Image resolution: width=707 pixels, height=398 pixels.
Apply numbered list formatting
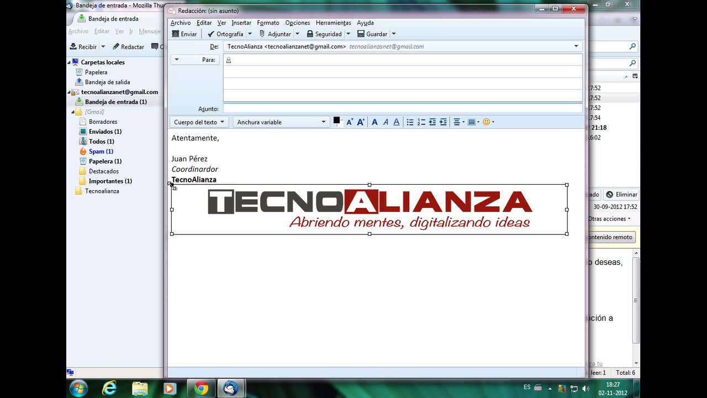[x=421, y=122]
